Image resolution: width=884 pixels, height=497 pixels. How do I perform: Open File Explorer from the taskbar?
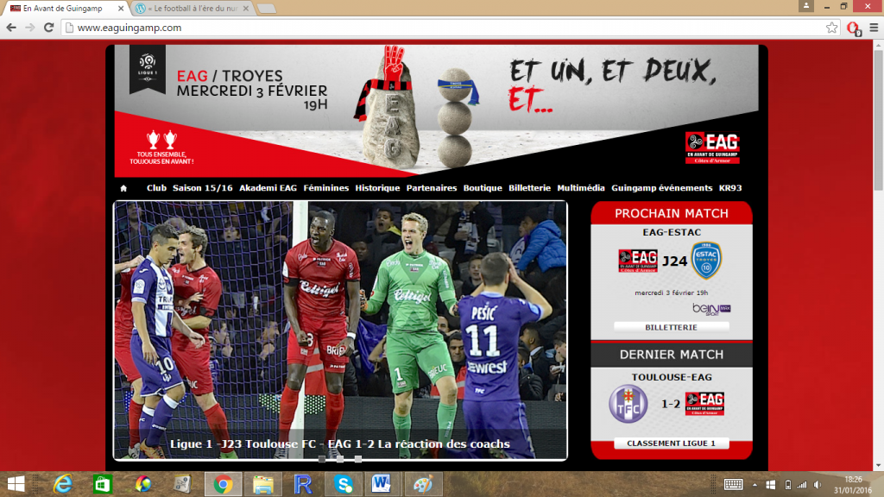(x=263, y=484)
